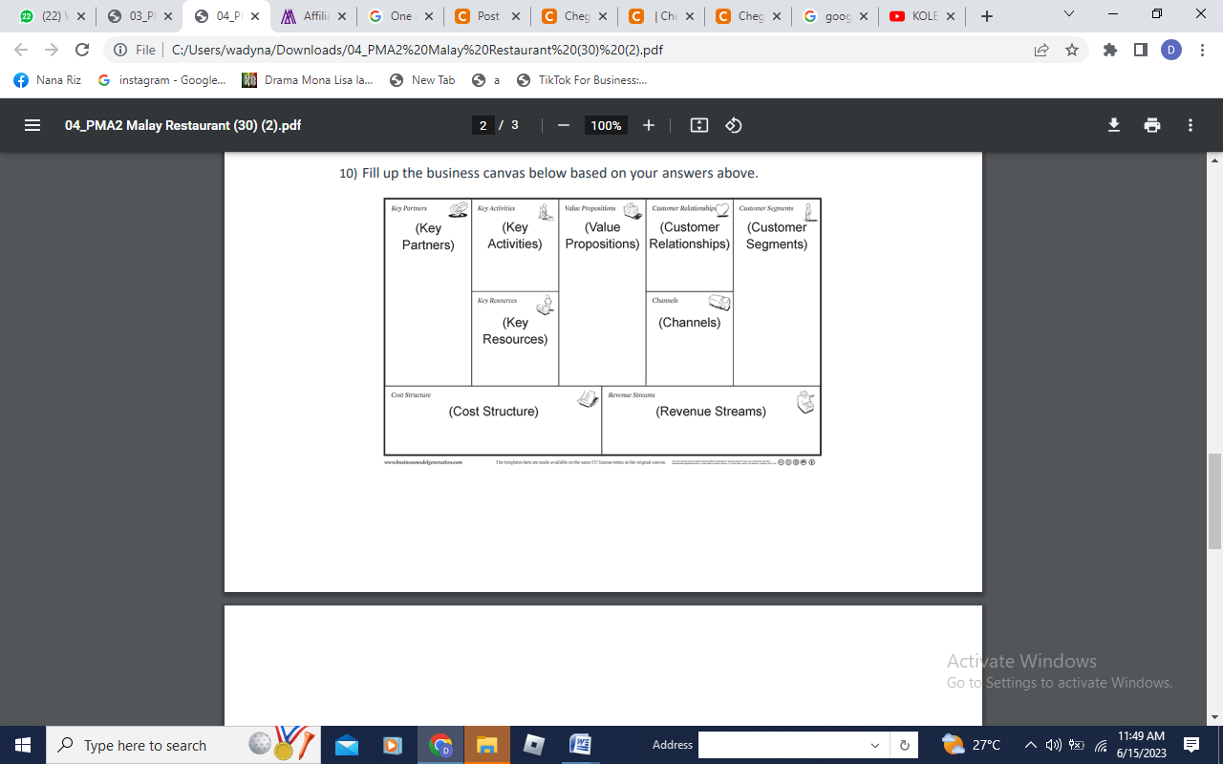
Task: Open the PDF viewer sidebar menu
Action: 32,125
